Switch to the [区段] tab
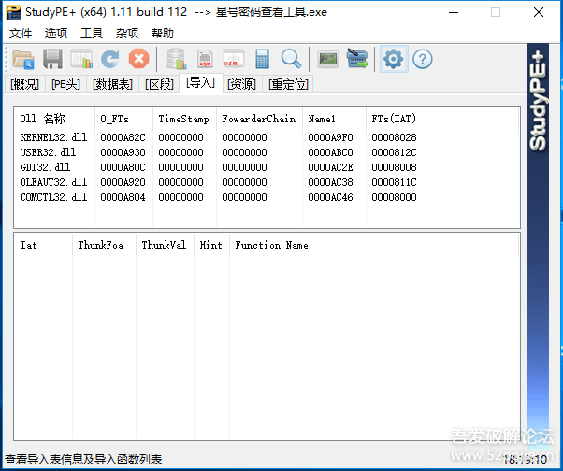The width and height of the screenshot is (563, 471). (x=159, y=84)
